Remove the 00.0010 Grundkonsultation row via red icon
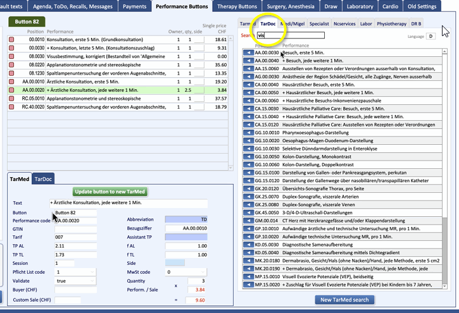 click(12, 39)
